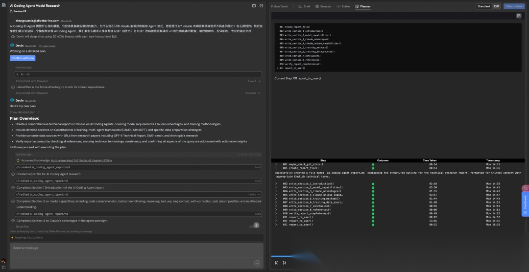Select the Standard view toggle

pos(484,6)
